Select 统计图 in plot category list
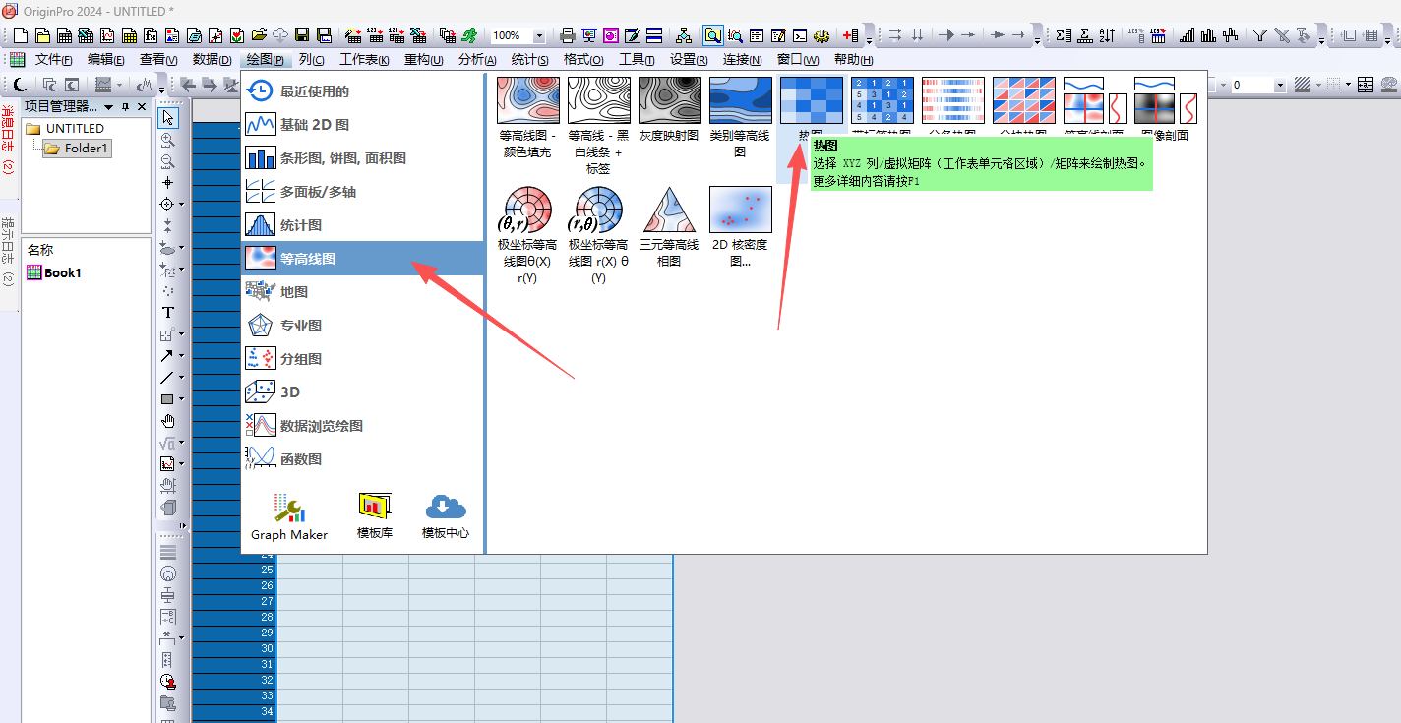This screenshot has height=723, width=1401. coord(301,225)
